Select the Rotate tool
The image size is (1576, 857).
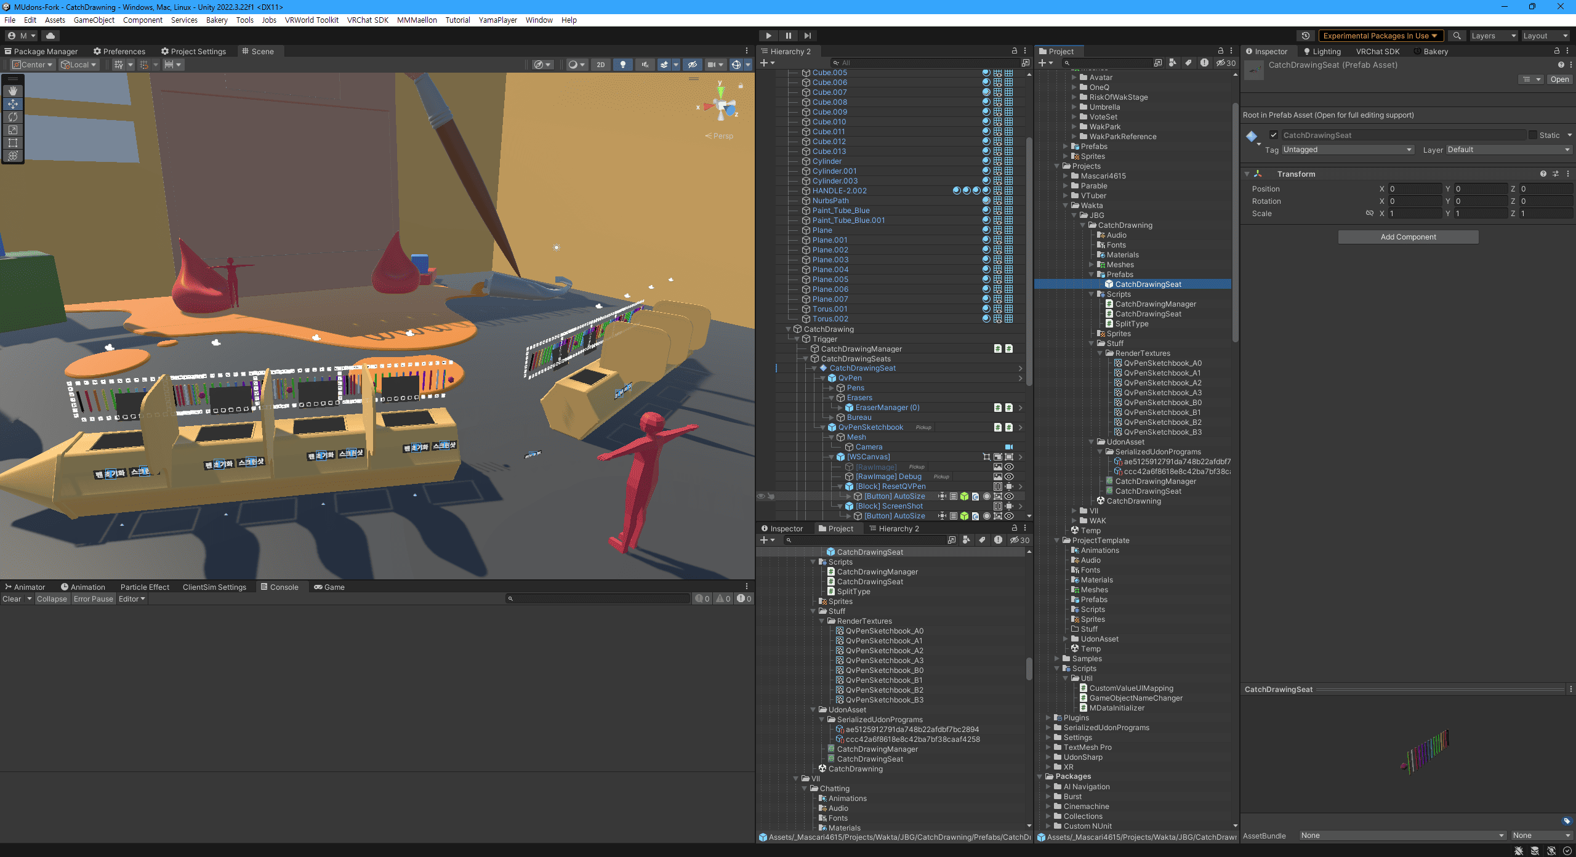13,117
